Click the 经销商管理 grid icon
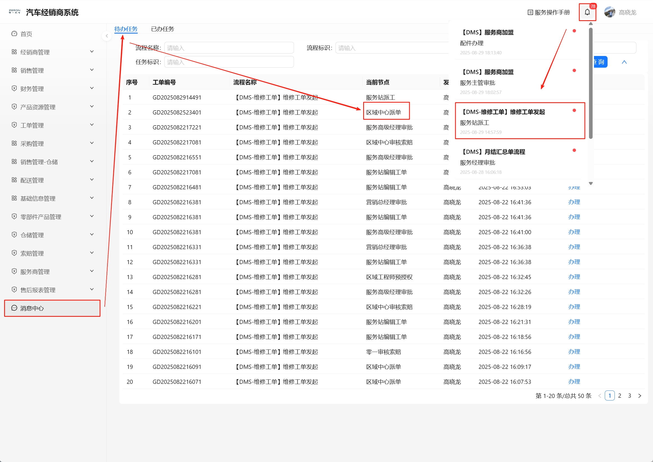 point(14,52)
